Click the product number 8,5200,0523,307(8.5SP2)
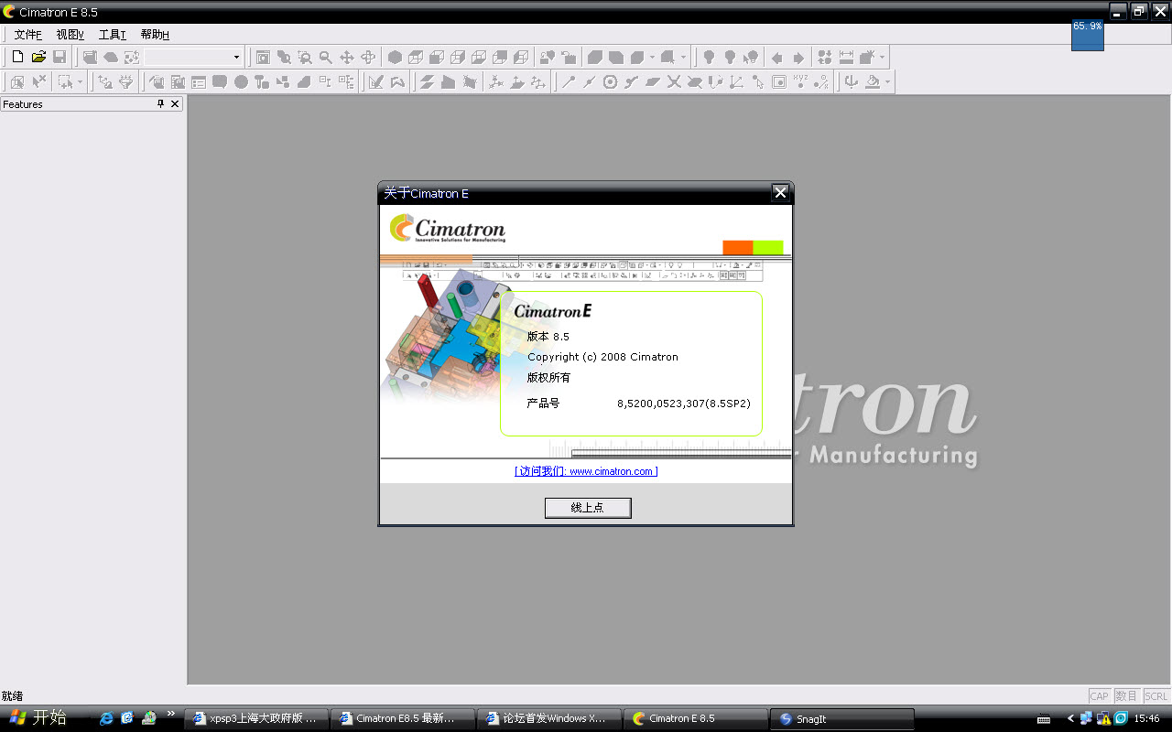The image size is (1172, 732). coord(684,404)
